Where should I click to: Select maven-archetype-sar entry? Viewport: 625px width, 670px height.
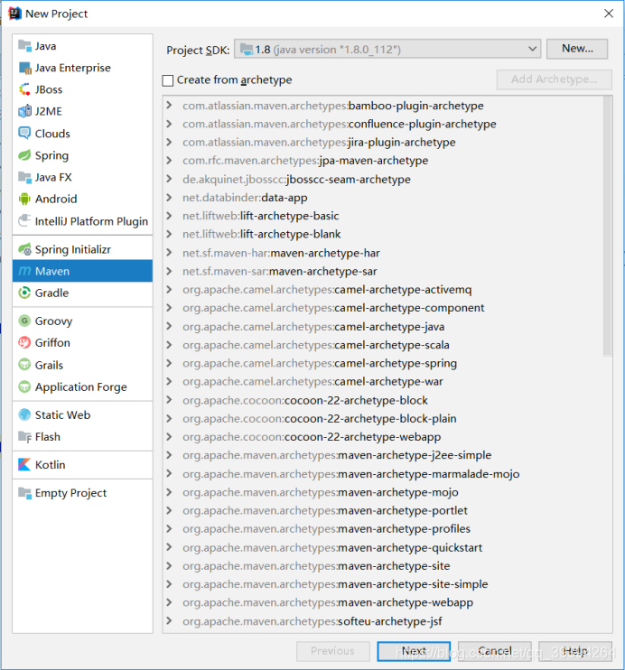click(x=280, y=271)
